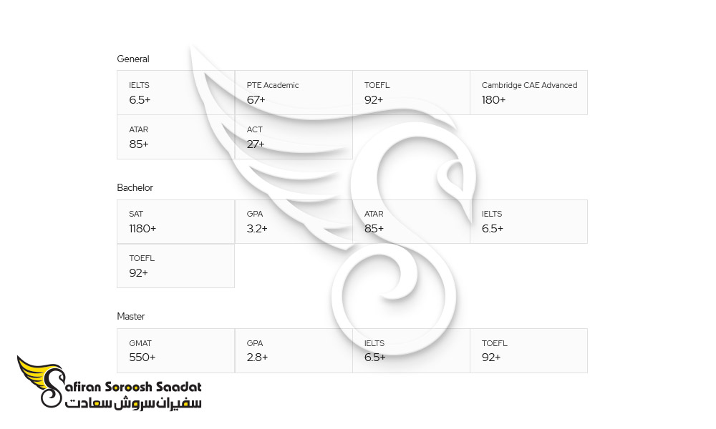Select the IELTS 6.5+ card under Master
The width and height of the screenshot is (716, 429).
[x=411, y=350]
